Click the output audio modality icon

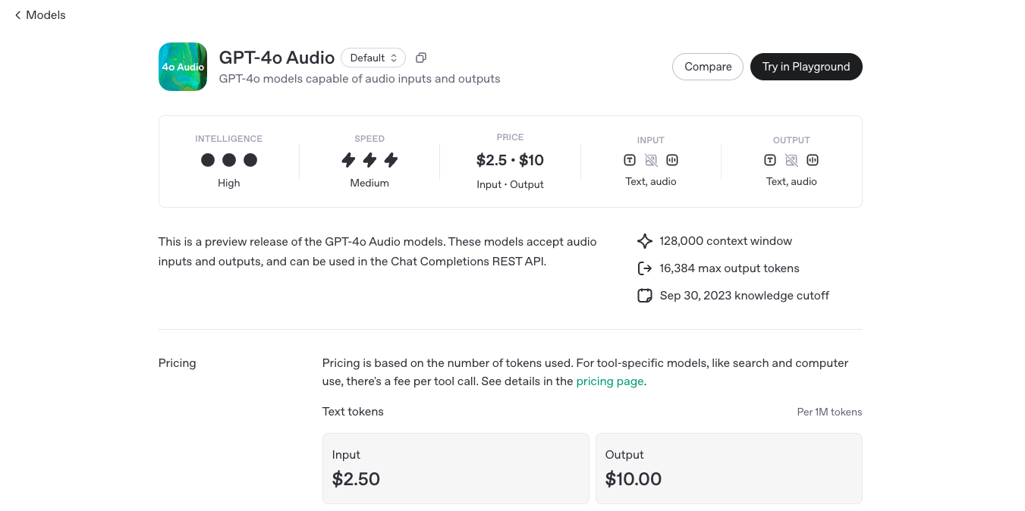(x=813, y=160)
